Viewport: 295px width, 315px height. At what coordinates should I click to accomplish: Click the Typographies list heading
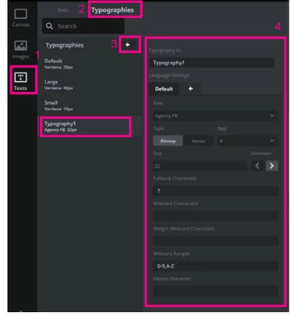(x=65, y=45)
